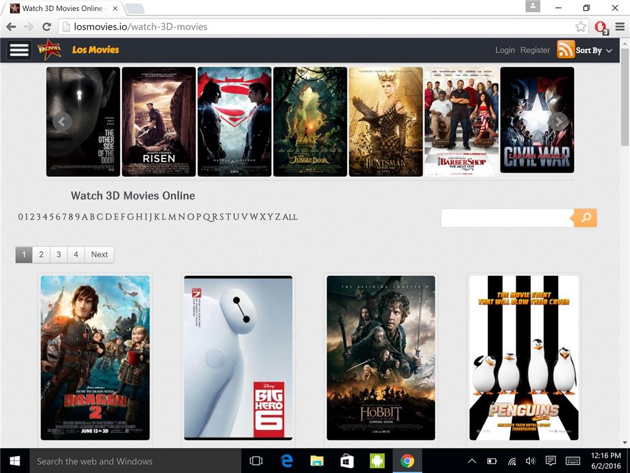Click the Chrome profile user icon
Screen dimensions: 630x473
coord(533,6)
